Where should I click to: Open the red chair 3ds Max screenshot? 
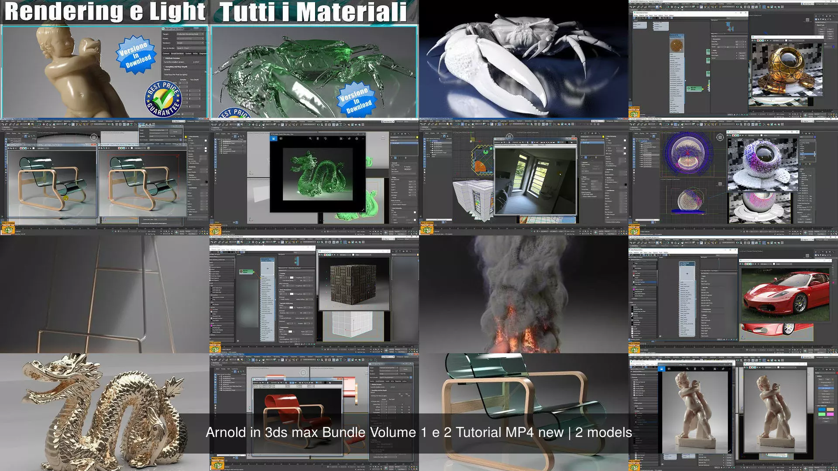tap(314, 412)
